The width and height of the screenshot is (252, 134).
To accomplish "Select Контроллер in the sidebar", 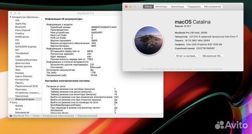I will pyautogui.click(x=22, y=79).
